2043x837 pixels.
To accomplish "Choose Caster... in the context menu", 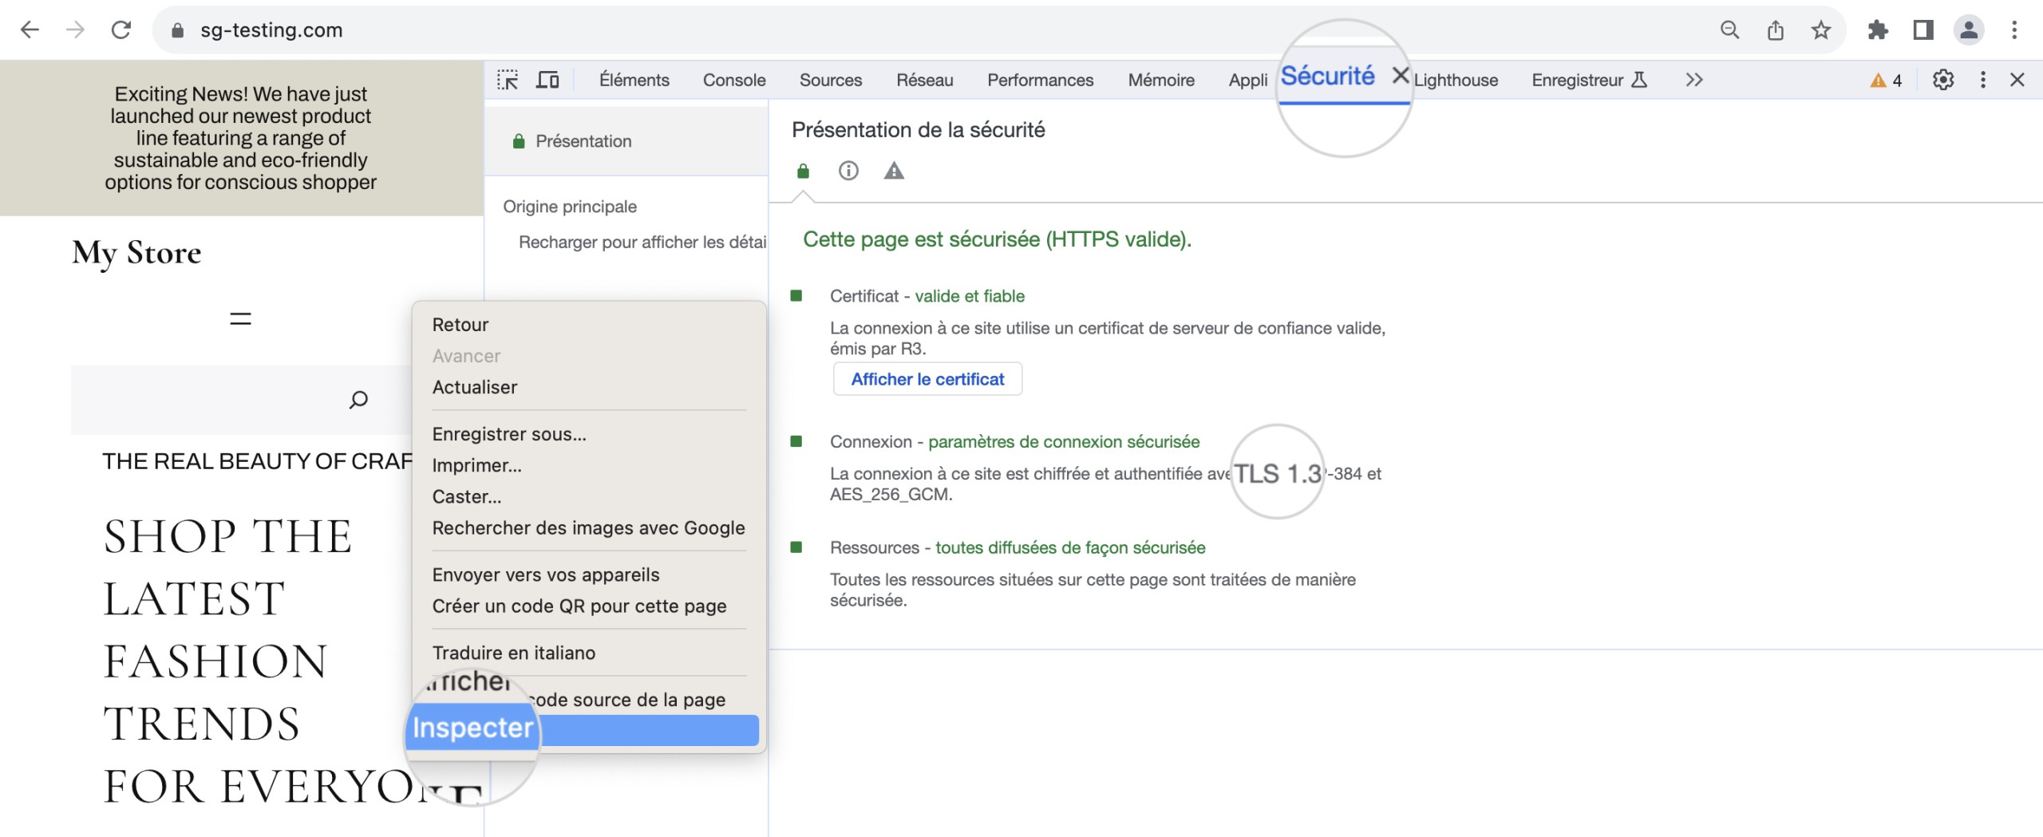I will [x=589, y=496].
